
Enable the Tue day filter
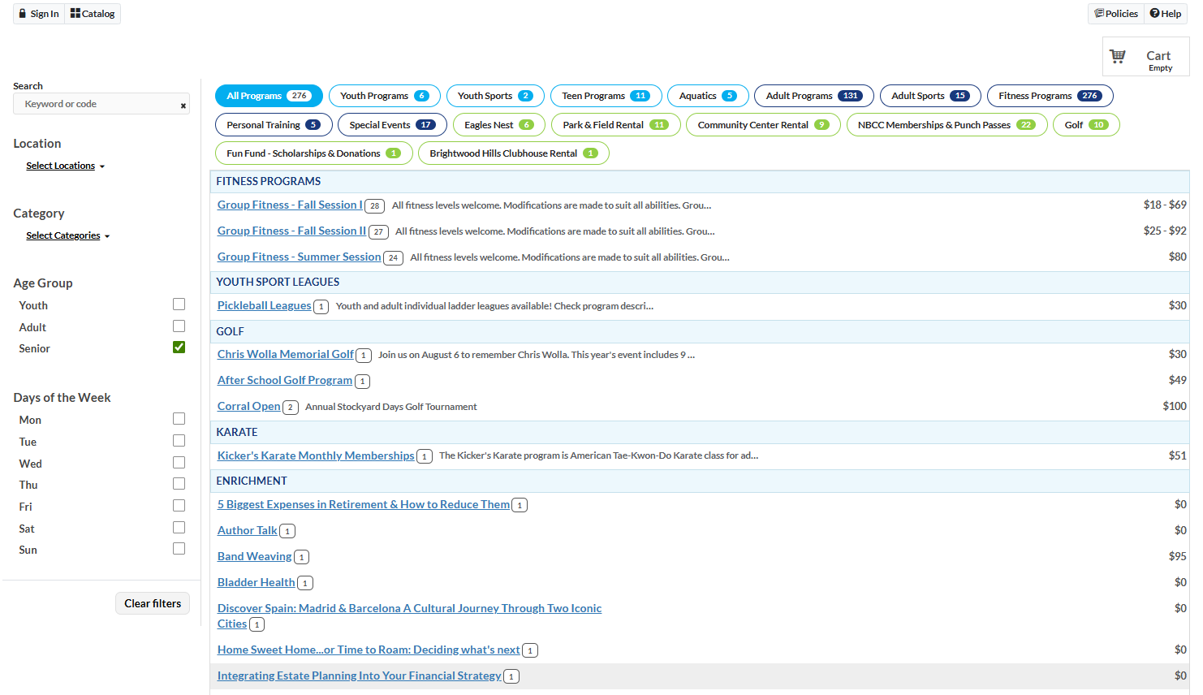[x=179, y=441]
